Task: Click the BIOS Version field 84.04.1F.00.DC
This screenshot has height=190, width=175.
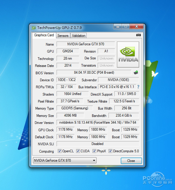Action: pos(94,72)
